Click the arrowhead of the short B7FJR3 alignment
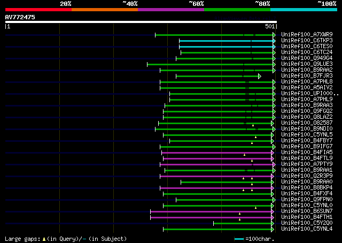The width and height of the screenshot is (342, 243). pos(260,76)
